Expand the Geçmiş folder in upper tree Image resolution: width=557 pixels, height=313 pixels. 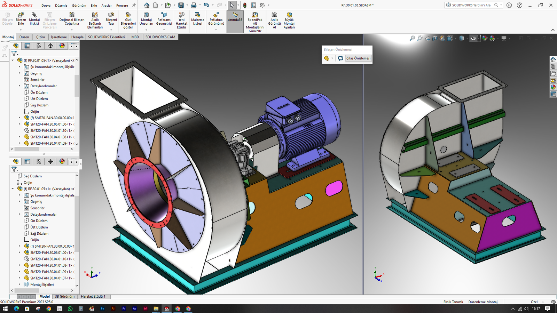click(x=19, y=73)
